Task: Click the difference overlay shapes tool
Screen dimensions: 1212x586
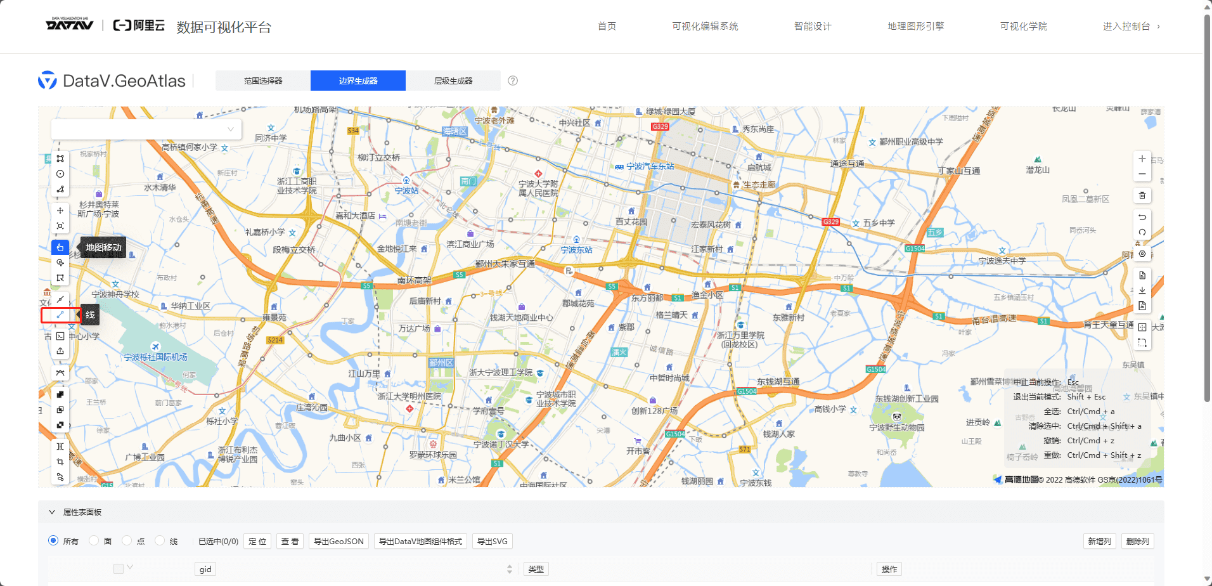Action: 60,425
